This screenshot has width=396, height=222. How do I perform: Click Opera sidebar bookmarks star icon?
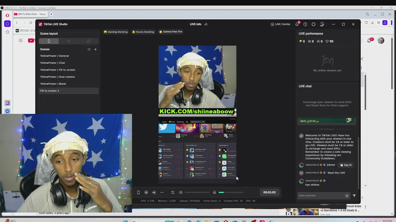[x=7, y=32]
